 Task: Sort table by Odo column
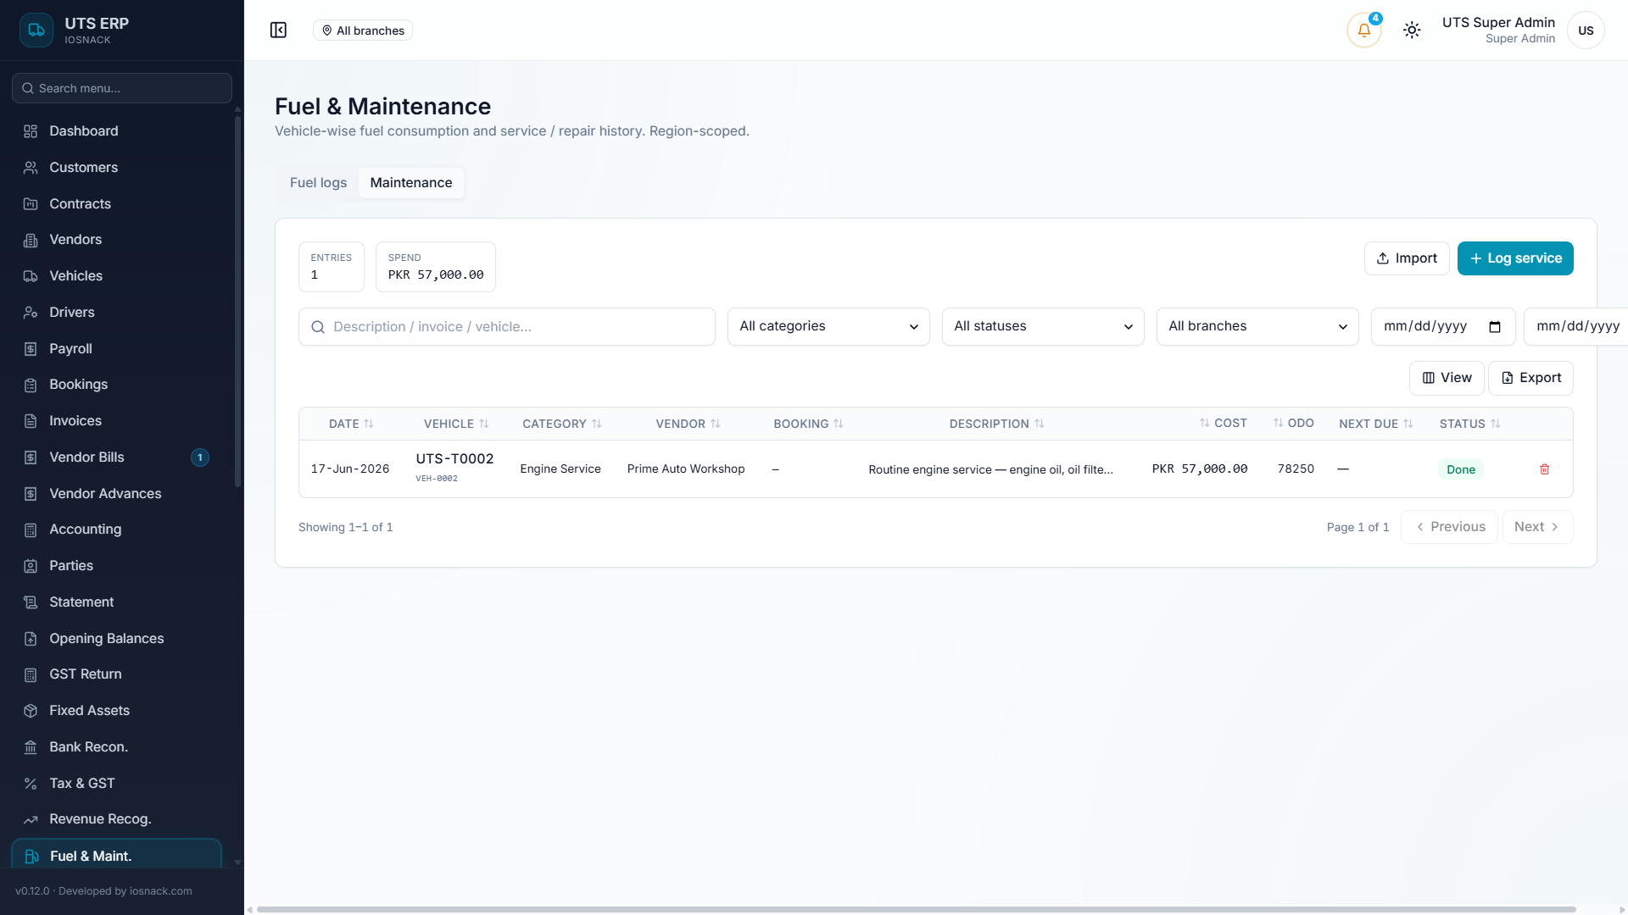(1293, 423)
